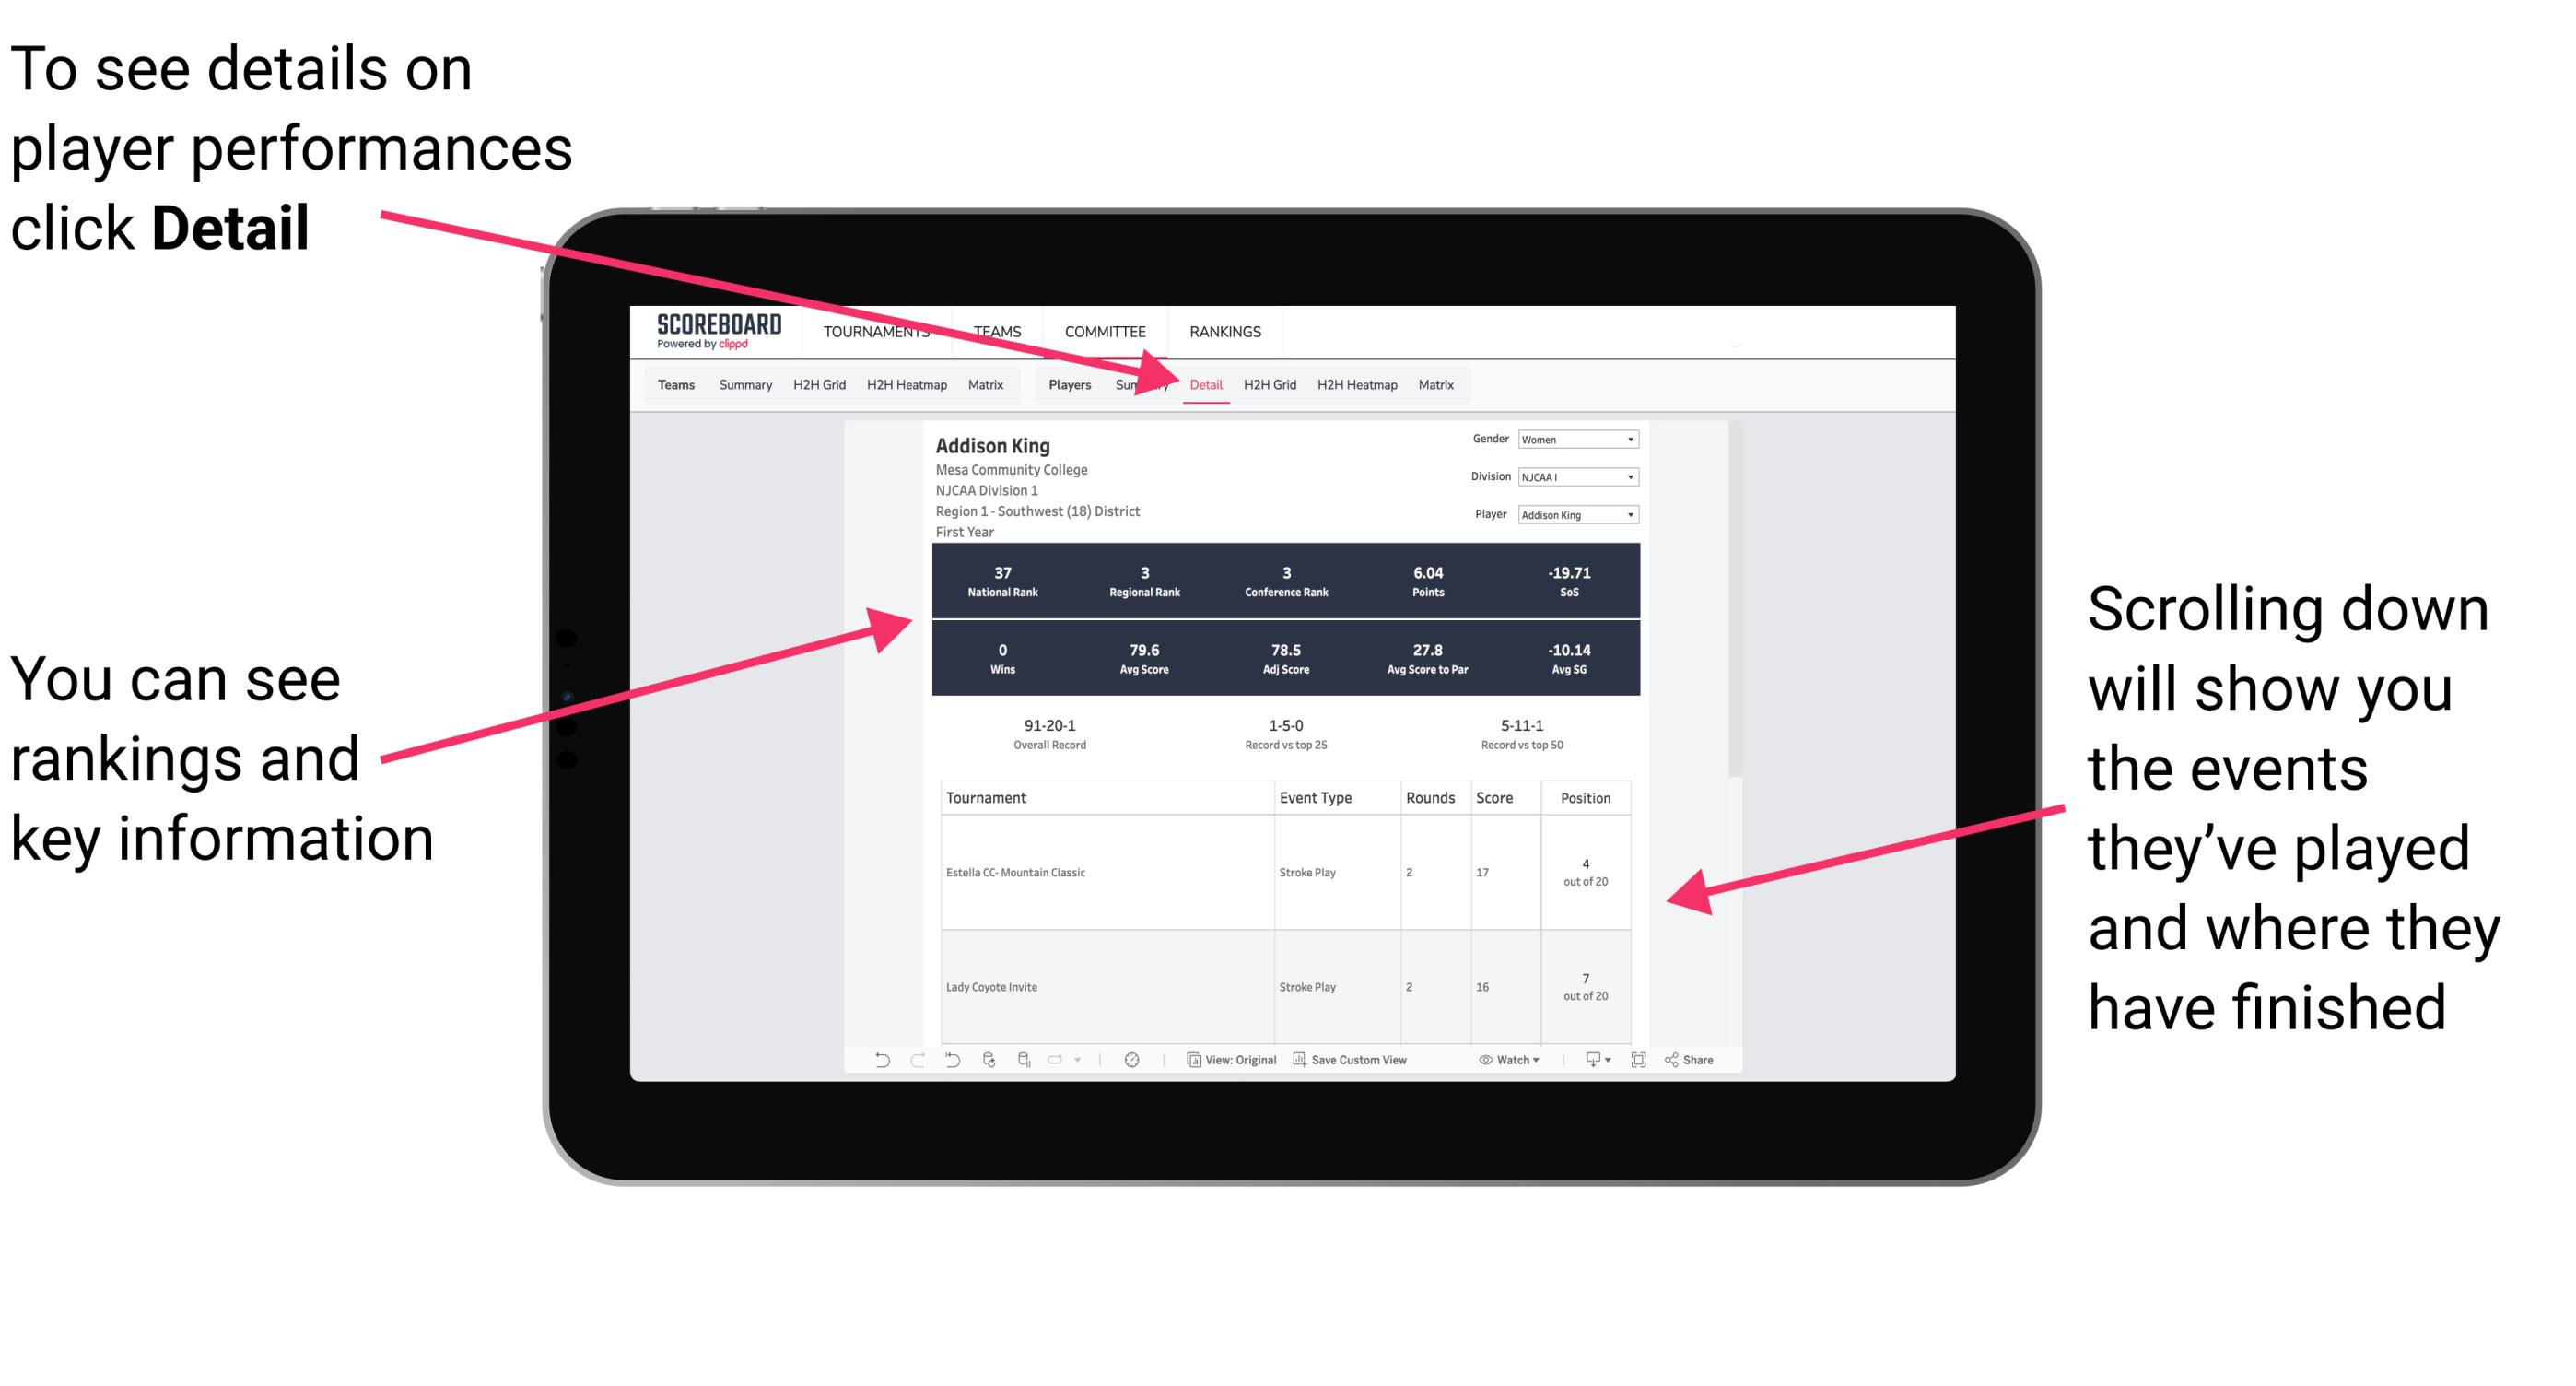Click the Share icon button
Screen dimensions: 2576x1386
coord(1677,1062)
